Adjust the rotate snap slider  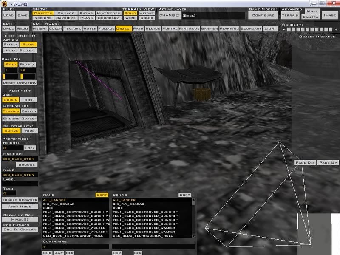pyautogui.click(x=28, y=76)
